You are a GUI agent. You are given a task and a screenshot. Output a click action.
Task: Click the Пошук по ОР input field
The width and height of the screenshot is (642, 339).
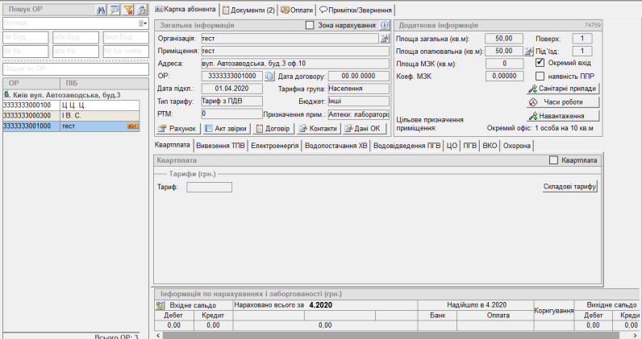[x=73, y=69]
